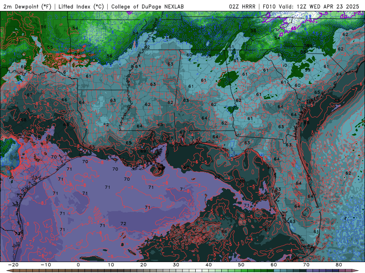365x273 pixels.
Task: Click the '20' colorbar tick label
Action: [x=143, y=265]
